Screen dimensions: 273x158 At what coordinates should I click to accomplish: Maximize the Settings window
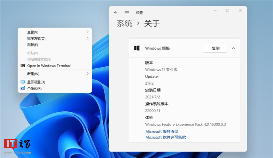[228, 11]
